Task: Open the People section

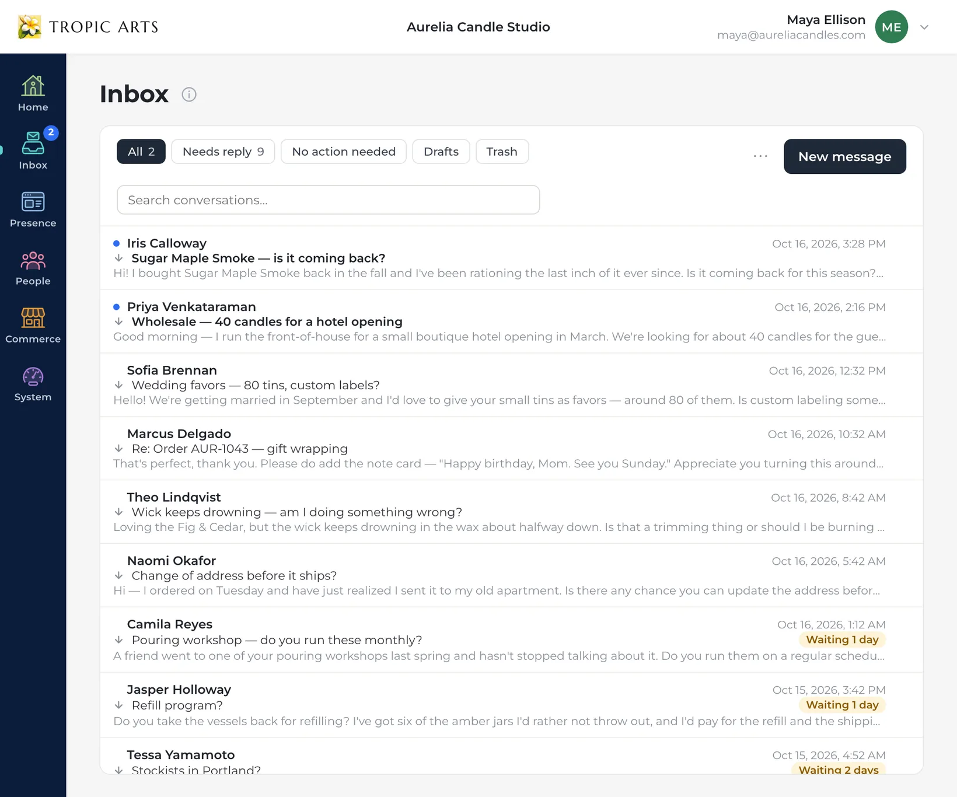Action: point(33,268)
